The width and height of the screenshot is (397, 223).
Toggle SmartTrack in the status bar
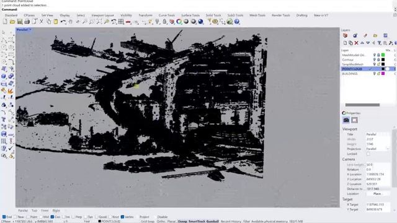coord(197,221)
